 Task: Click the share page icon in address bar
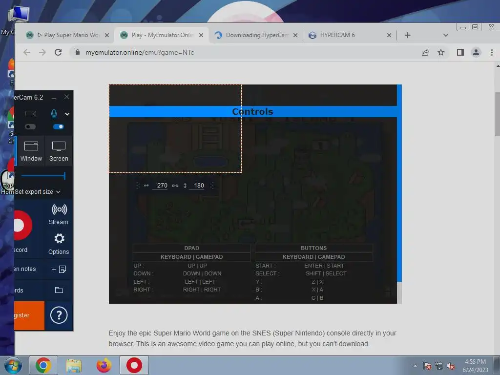click(x=425, y=52)
